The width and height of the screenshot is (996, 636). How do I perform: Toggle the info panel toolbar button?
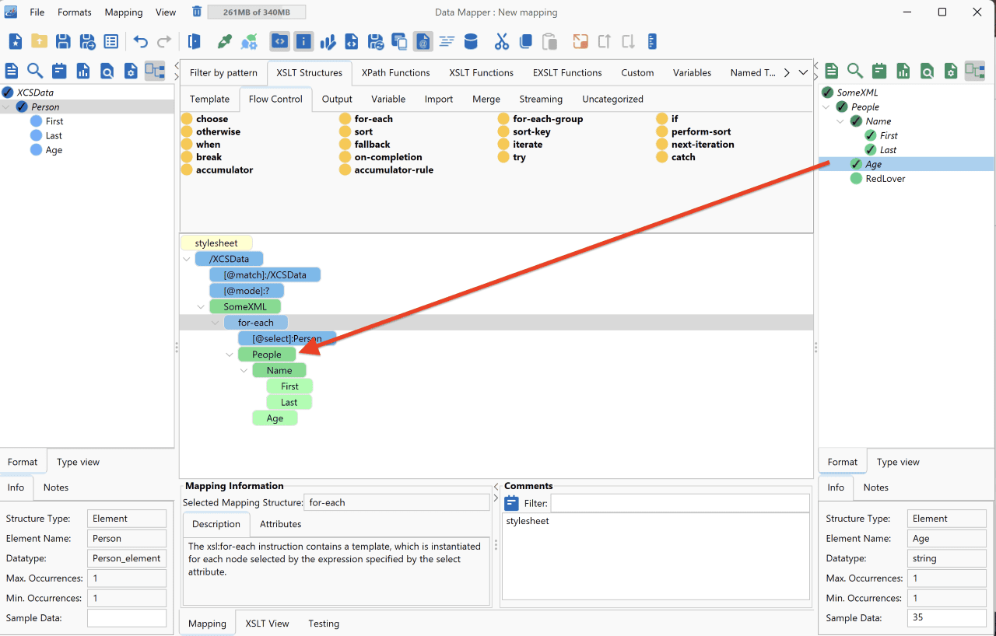303,41
